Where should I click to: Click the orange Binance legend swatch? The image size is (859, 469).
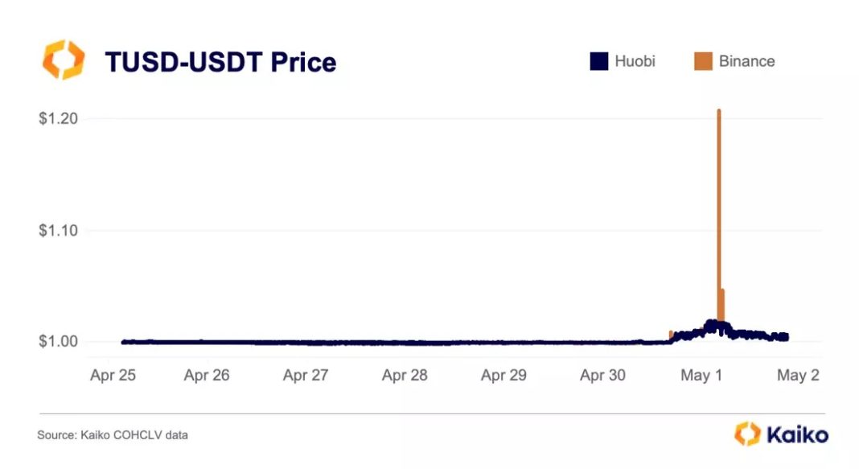[703, 61]
